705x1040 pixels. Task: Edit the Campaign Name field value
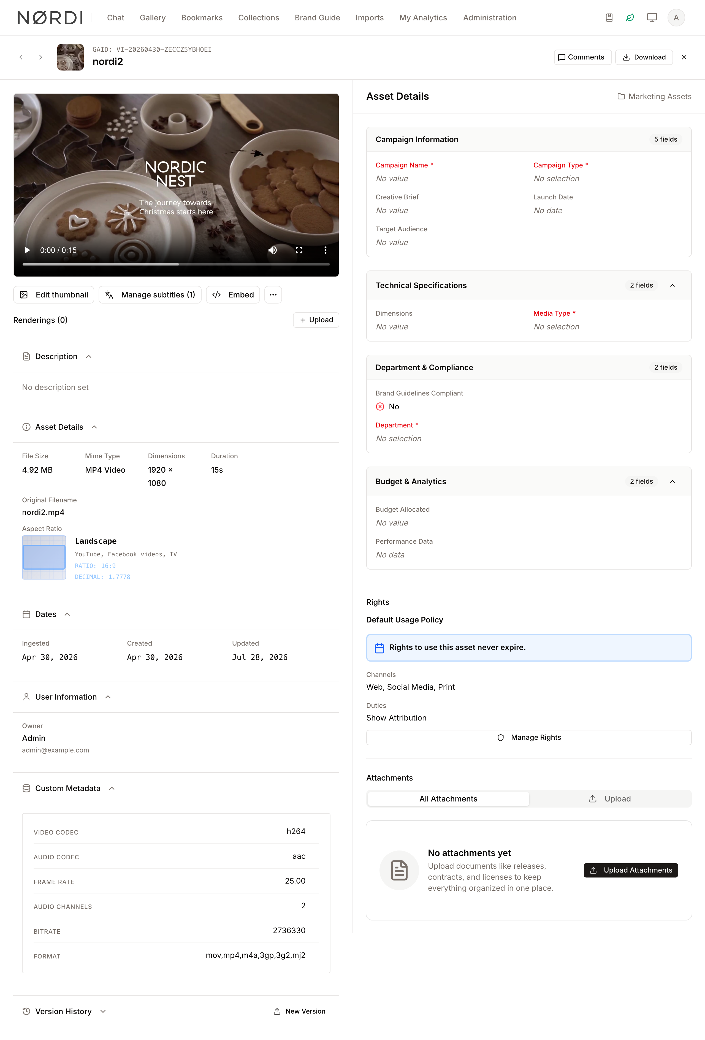click(392, 178)
